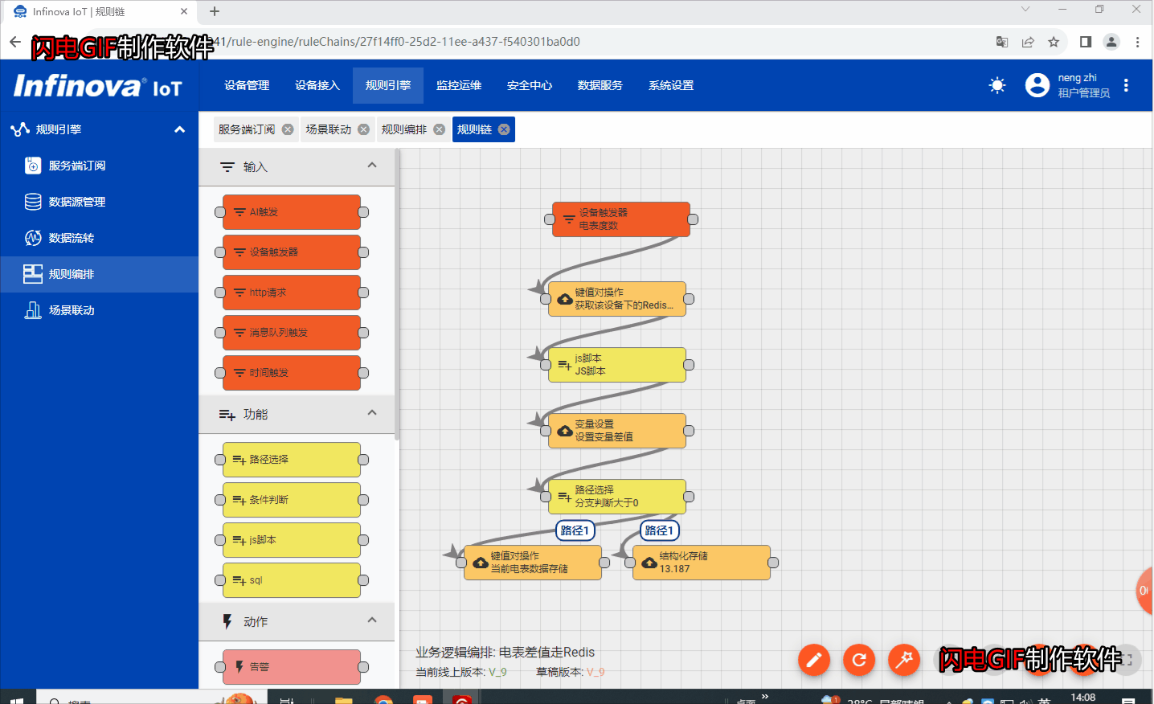This screenshot has width=1154, height=704.
Task: Click the left 路径1 link label
Action: 575,530
